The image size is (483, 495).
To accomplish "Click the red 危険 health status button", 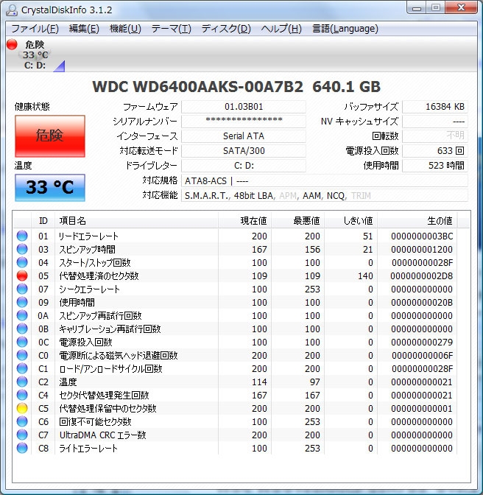I will [50, 136].
